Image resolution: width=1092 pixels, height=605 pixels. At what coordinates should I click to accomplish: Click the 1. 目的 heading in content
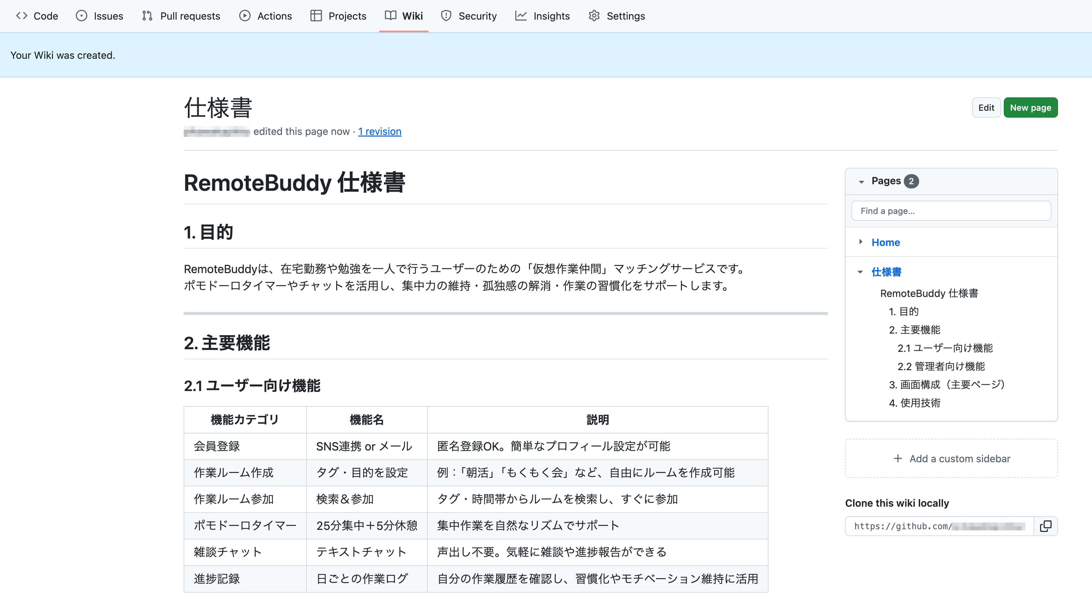(x=208, y=232)
